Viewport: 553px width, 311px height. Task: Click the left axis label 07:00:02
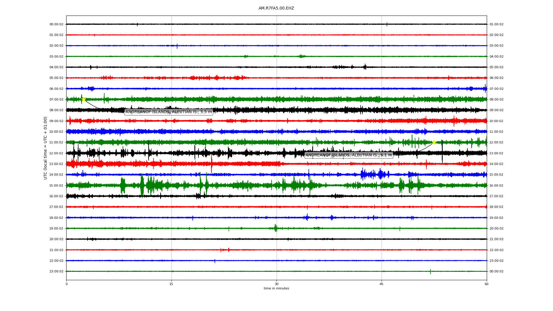[56, 100]
